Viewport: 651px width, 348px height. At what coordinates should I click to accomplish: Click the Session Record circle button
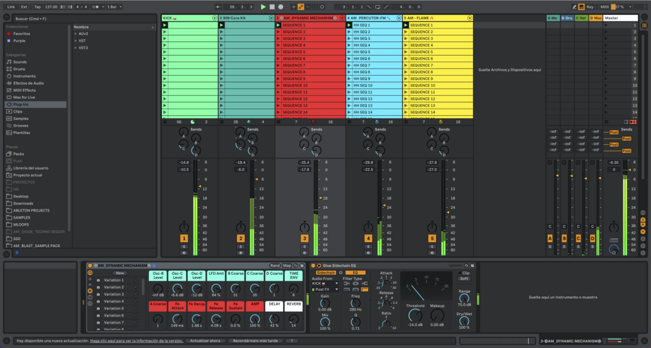point(322,6)
